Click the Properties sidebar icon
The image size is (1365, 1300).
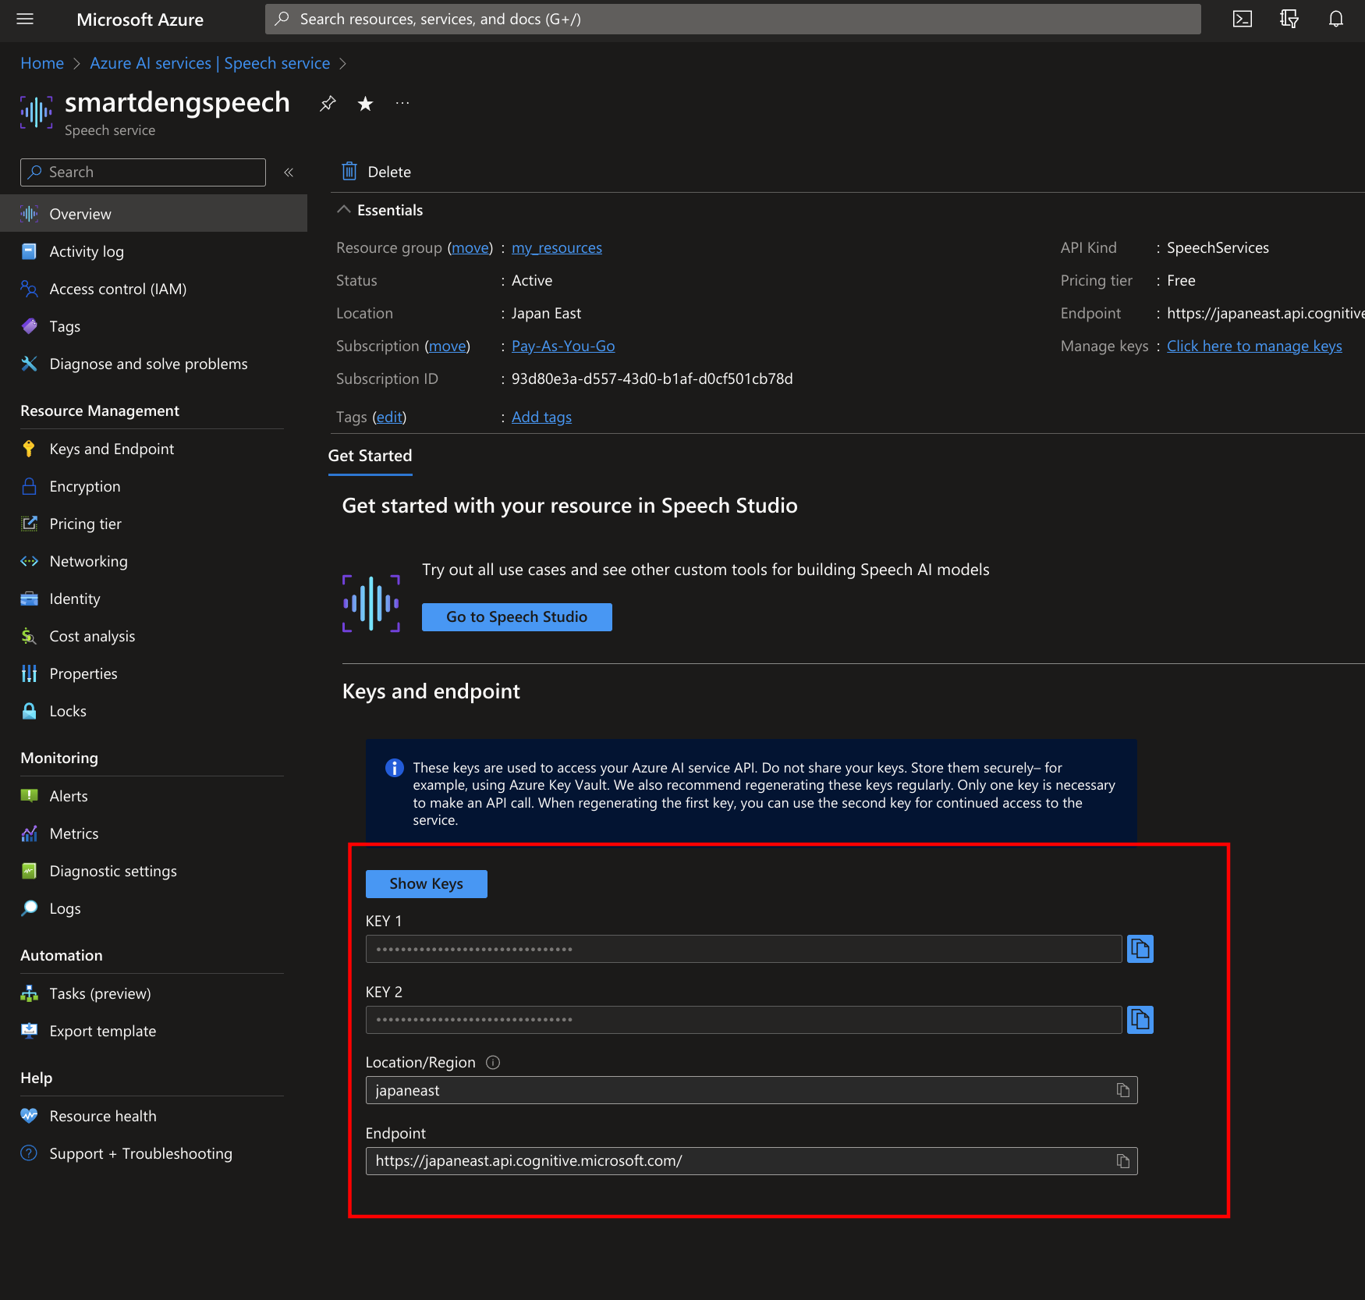29,673
